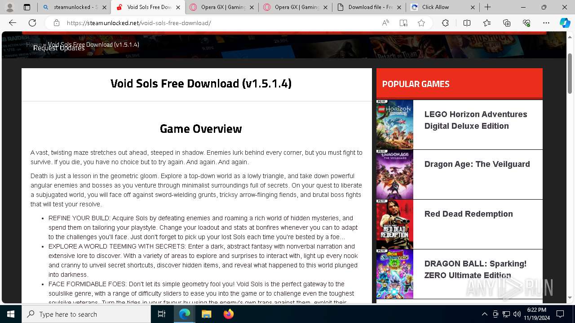
Task: Show hidden system tray icons chevron
Action: (x=484, y=314)
